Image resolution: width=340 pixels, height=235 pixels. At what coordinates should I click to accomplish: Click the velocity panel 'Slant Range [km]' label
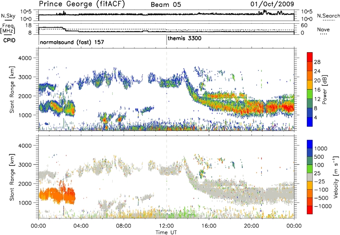tap(12, 177)
